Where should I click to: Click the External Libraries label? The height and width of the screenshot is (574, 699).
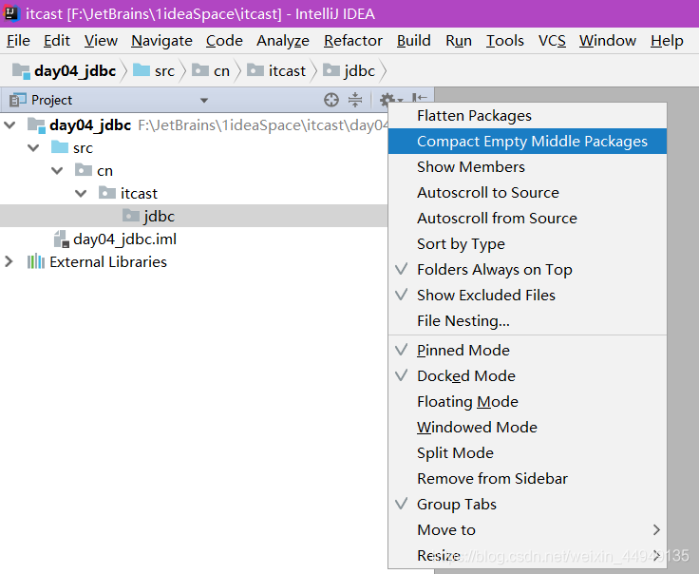click(x=108, y=261)
